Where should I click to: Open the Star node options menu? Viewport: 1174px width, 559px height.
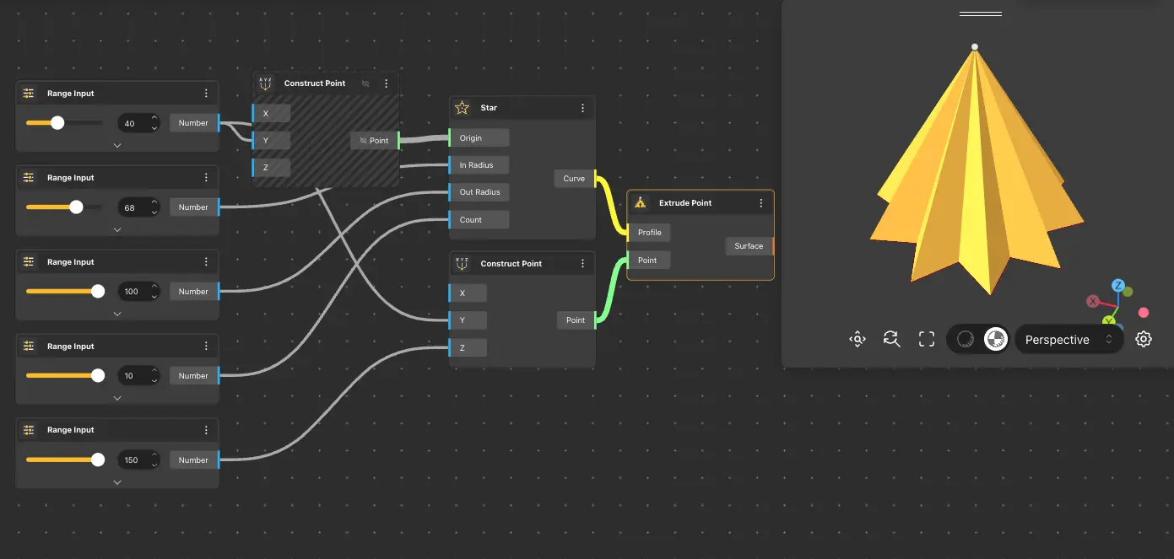point(582,108)
